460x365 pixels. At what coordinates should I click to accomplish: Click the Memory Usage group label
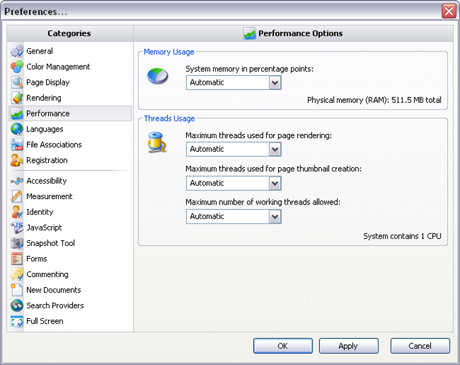point(169,52)
